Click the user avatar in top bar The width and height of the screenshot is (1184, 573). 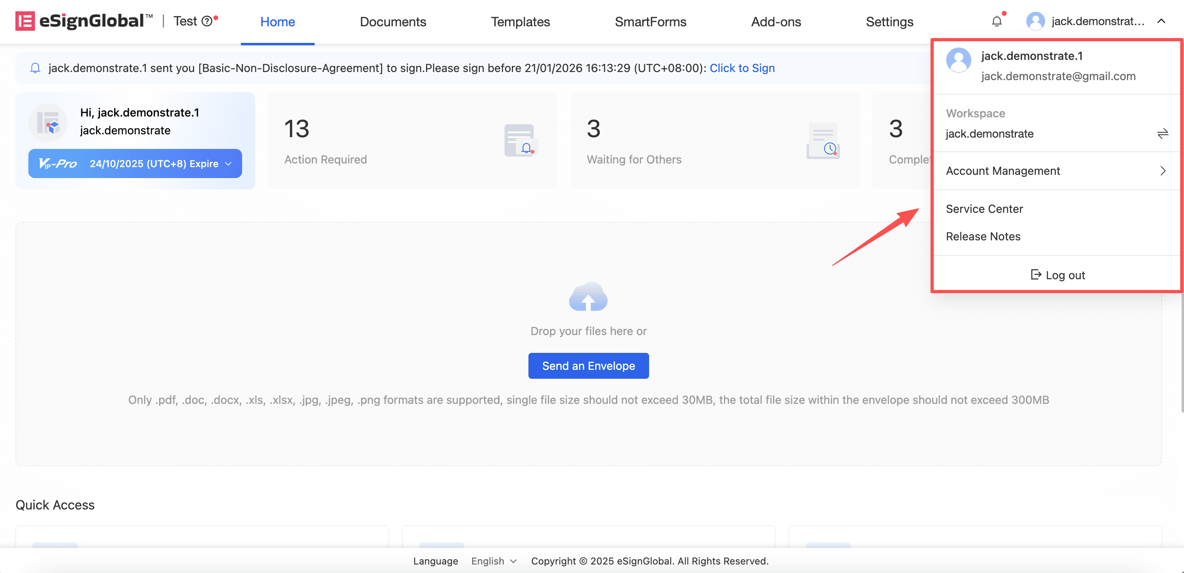[1035, 21]
